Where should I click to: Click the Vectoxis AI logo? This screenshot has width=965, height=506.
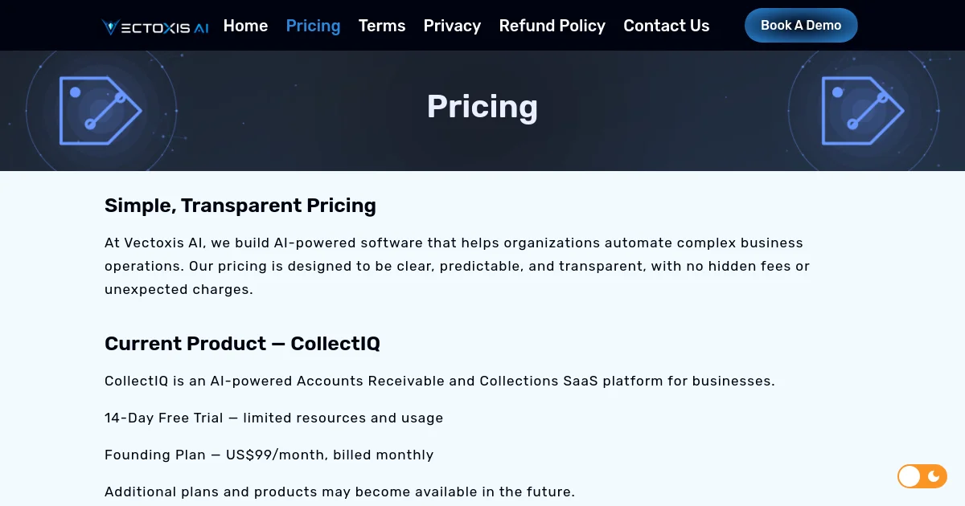(x=155, y=27)
